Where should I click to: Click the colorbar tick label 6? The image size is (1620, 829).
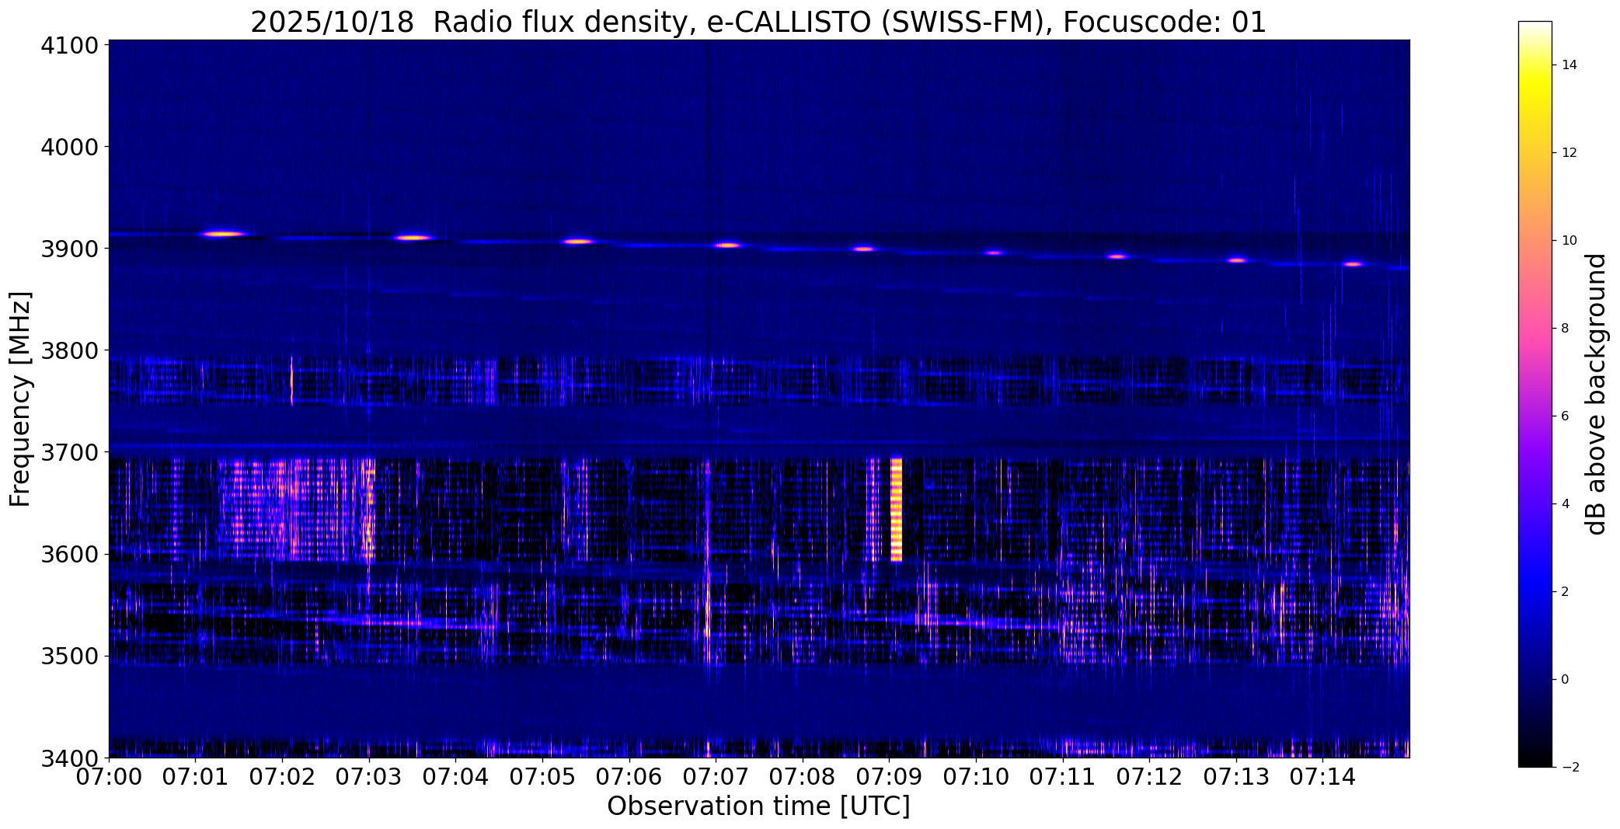[1565, 416]
